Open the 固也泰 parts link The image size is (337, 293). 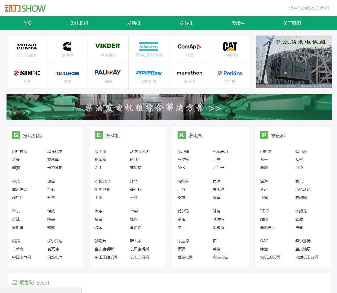(x=301, y=151)
